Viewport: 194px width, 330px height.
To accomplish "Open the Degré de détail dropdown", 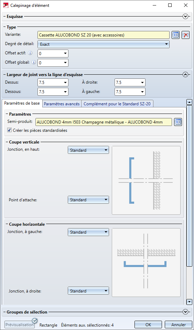I will click(x=104, y=44).
